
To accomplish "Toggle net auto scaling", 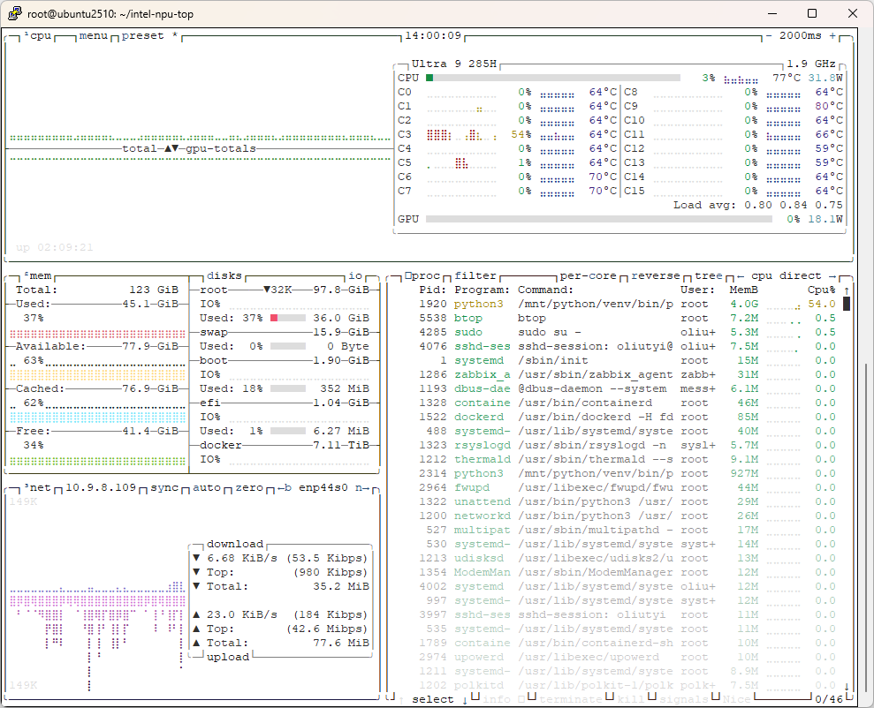I will pyautogui.click(x=207, y=488).
